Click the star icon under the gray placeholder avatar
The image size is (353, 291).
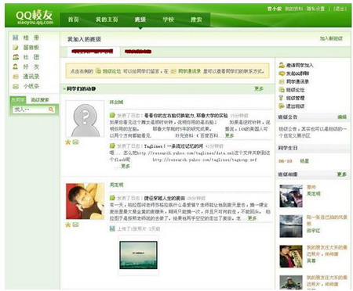pos(68,142)
